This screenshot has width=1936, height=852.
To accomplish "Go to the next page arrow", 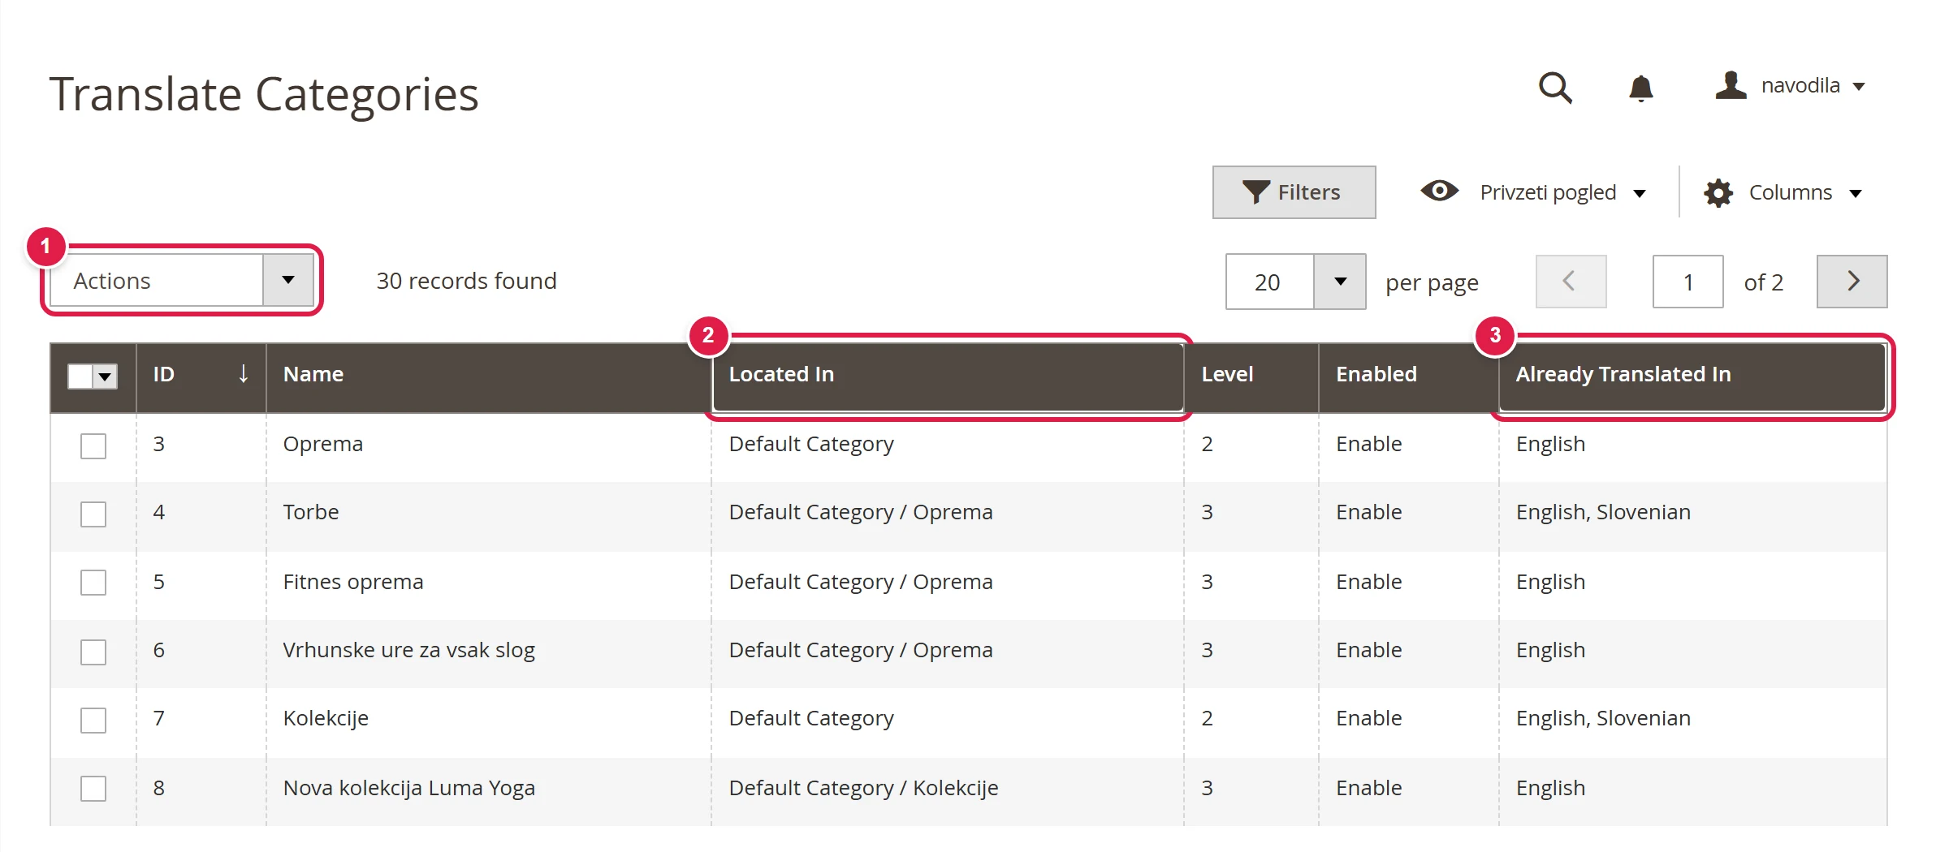I will point(1852,282).
